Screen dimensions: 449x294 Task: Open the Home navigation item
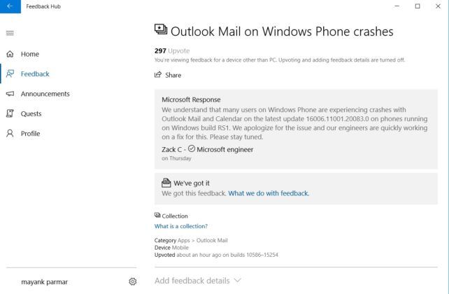pos(30,54)
